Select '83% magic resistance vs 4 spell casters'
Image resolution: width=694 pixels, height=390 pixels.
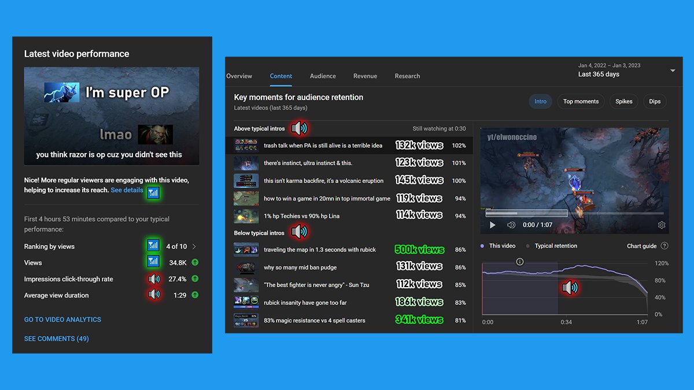pos(349,320)
